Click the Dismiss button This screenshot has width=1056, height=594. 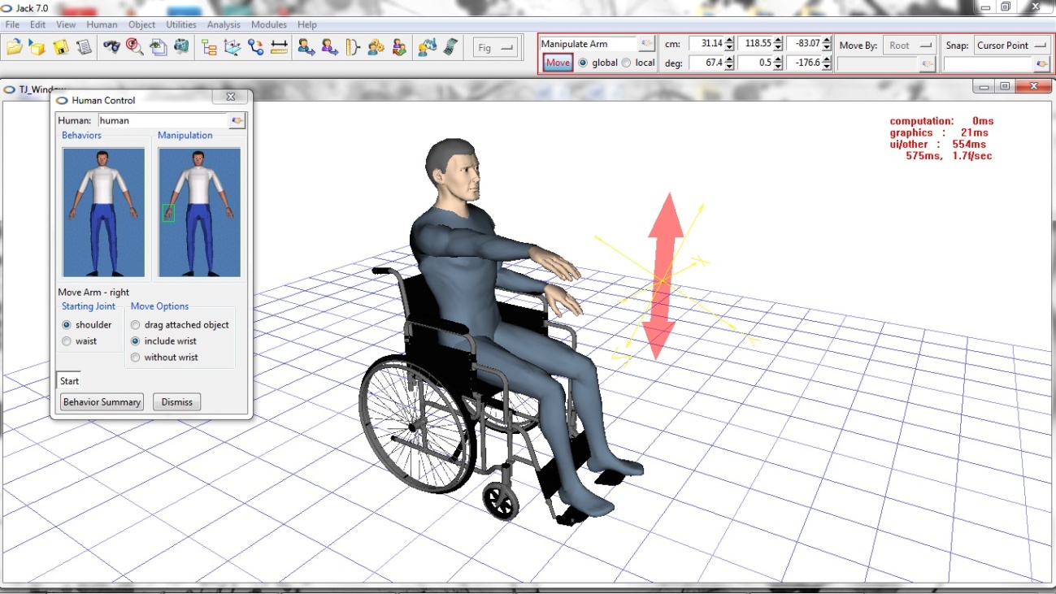click(x=176, y=402)
